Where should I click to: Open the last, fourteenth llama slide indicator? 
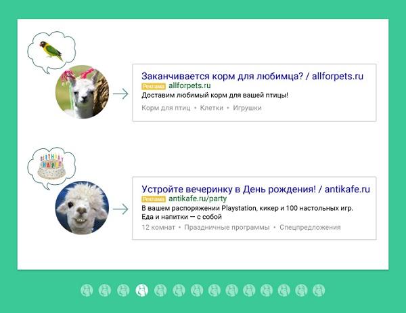click(319, 290)
